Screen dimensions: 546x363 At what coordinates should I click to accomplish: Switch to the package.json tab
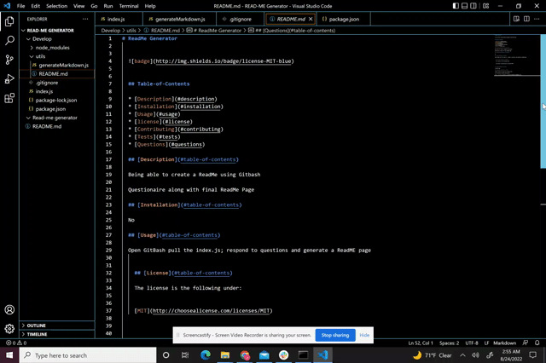click(x=344, y=19)
